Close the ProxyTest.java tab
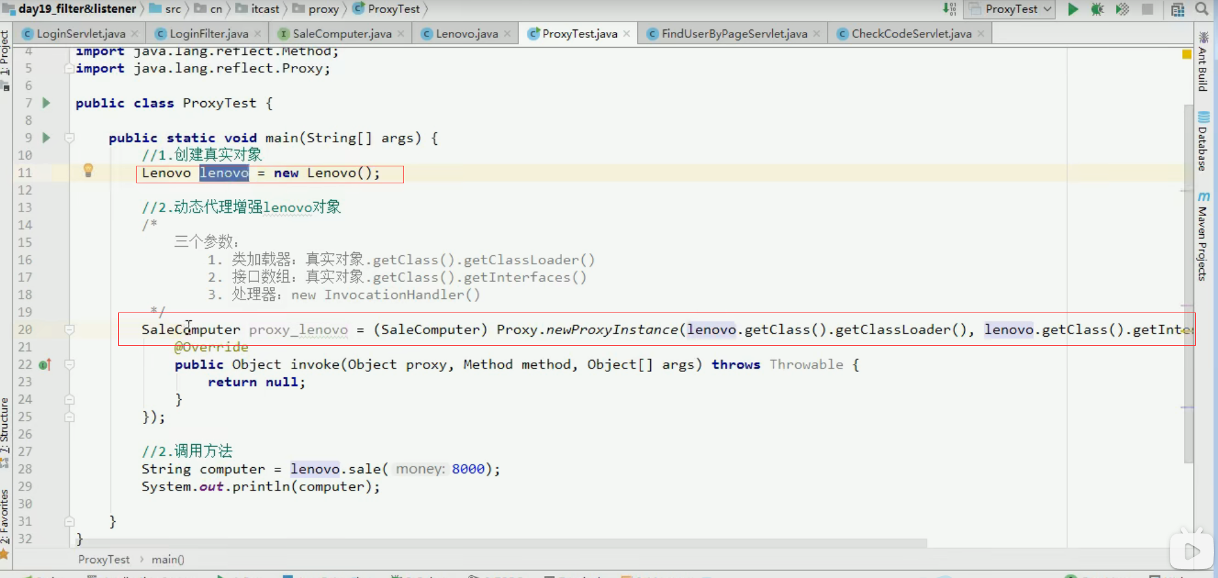Viewport: 1218px width, 578px height. pyautogui.click(x=627, y=34)
